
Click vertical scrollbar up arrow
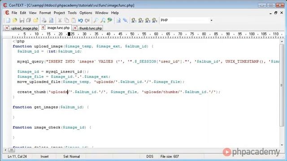[282, 42]
